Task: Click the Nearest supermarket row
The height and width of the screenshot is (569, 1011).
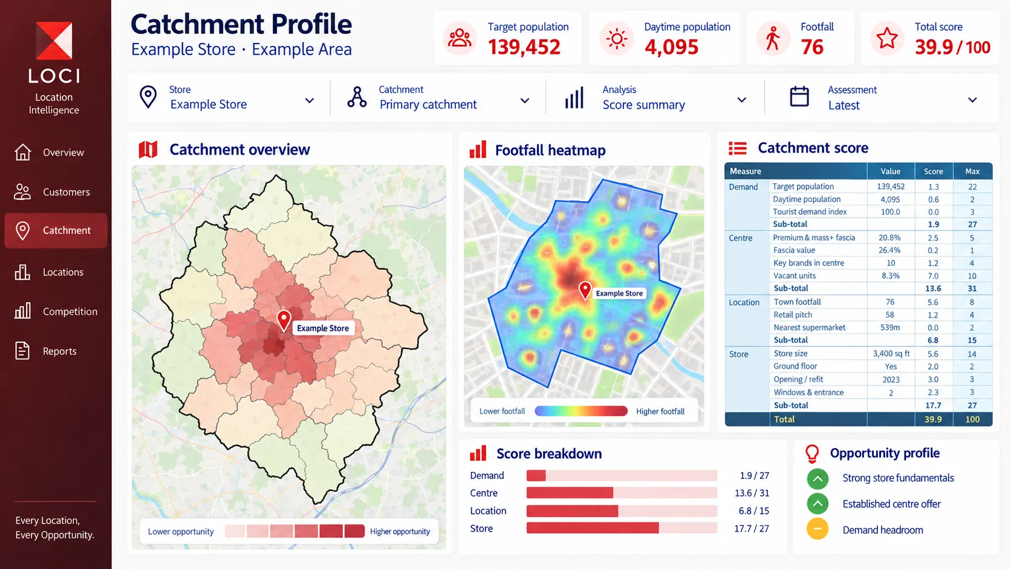Action: click(x=881, y=328)
